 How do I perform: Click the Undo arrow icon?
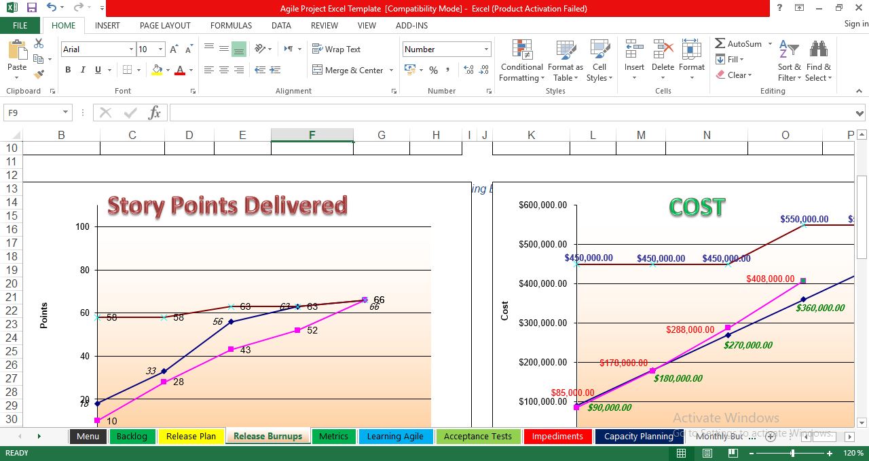(52, 8)
